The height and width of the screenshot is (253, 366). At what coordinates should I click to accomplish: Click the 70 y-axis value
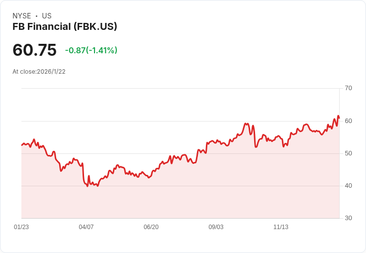348,88
